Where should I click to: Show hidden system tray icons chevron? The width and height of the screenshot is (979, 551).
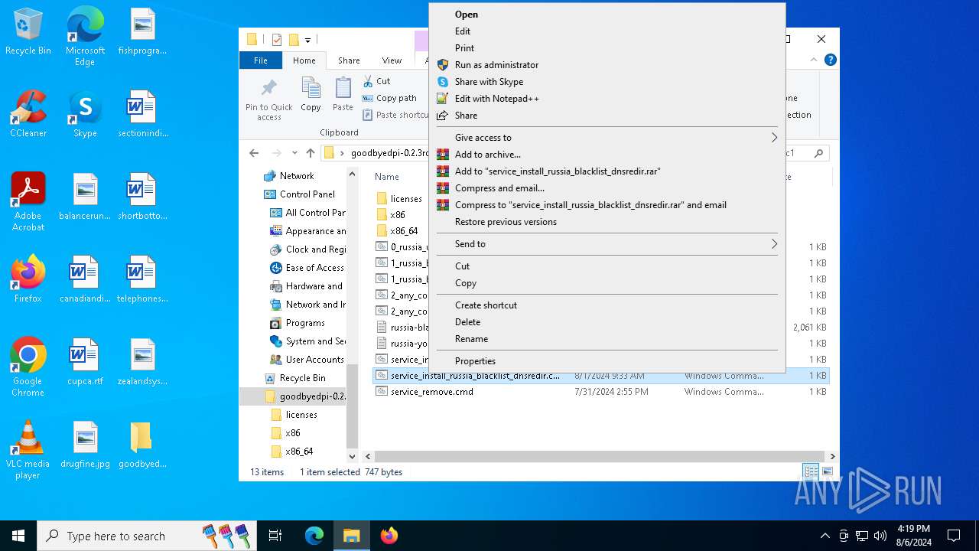click(825, 536)
